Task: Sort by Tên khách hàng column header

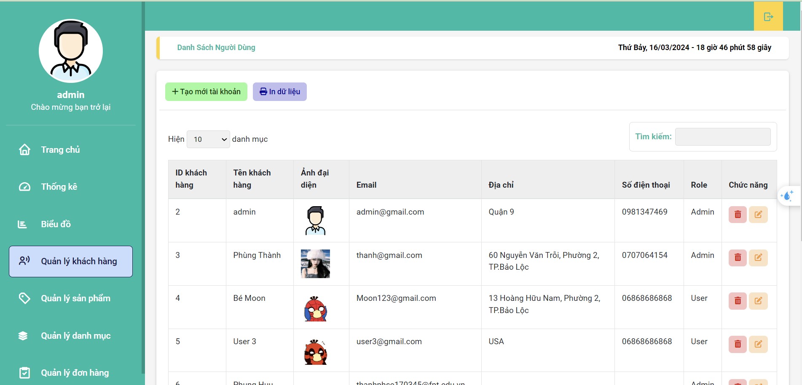Action: point(260,179)
